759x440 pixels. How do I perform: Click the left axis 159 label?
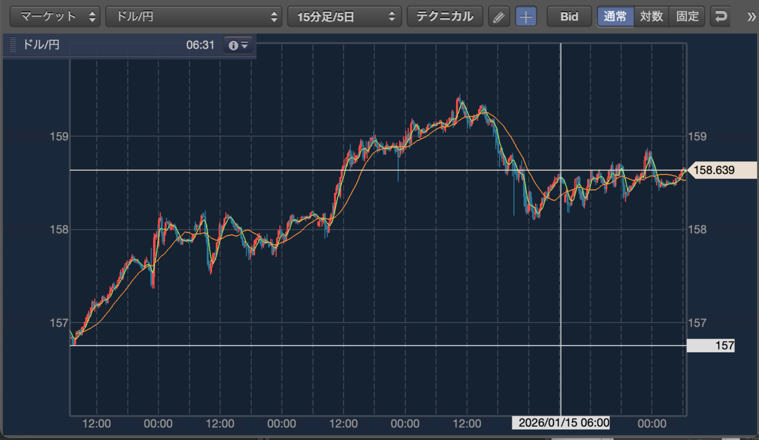coord(58,136)
